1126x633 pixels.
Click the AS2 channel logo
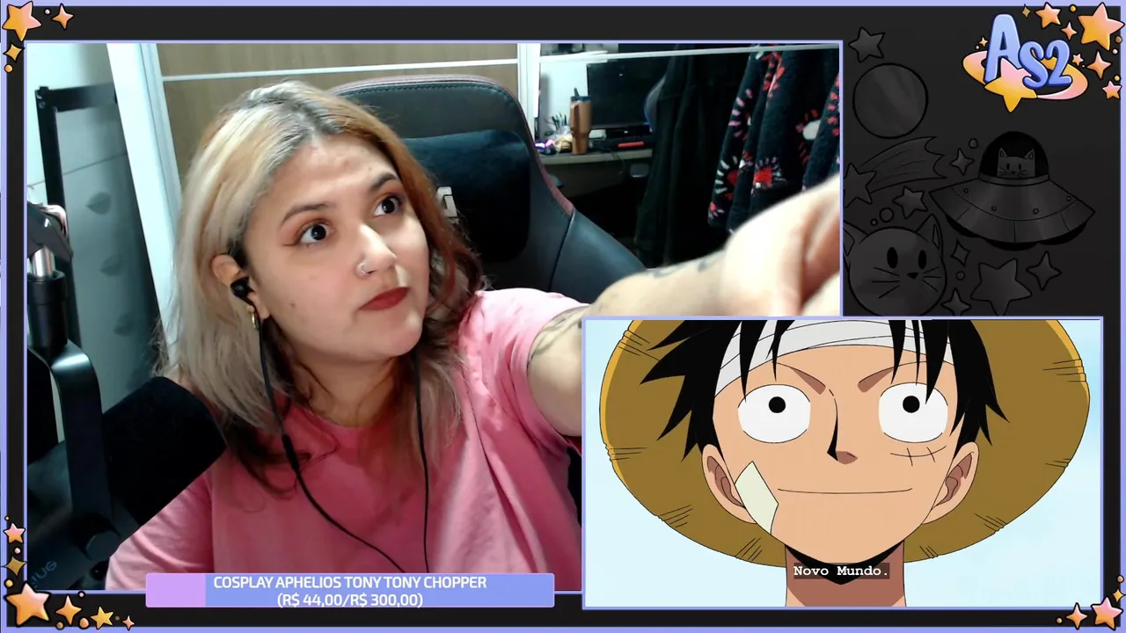pyautogui.click(x=1026, y=62)
